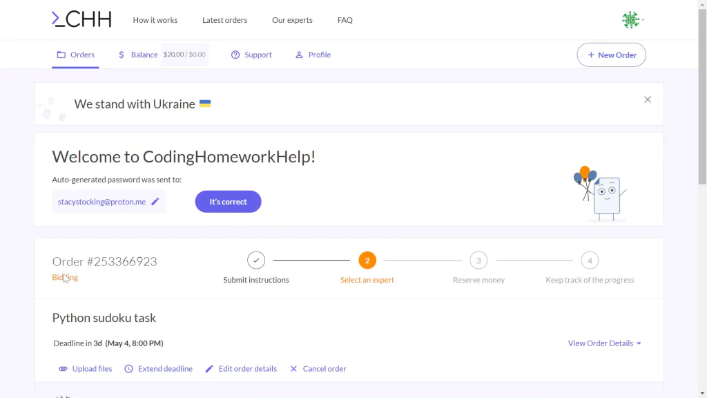Open the How it works page

point(155,20)
